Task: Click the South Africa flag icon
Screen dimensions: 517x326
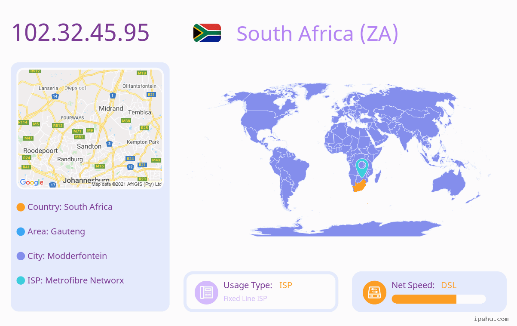Action: point(207,33)
